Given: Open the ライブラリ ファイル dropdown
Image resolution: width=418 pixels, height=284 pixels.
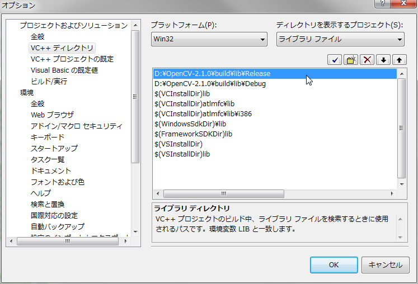Looking at the screenshot, I should (340, 39).
